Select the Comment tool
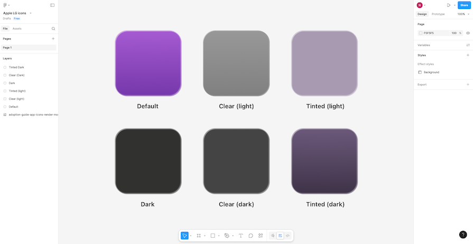 [x=251, y=236]
